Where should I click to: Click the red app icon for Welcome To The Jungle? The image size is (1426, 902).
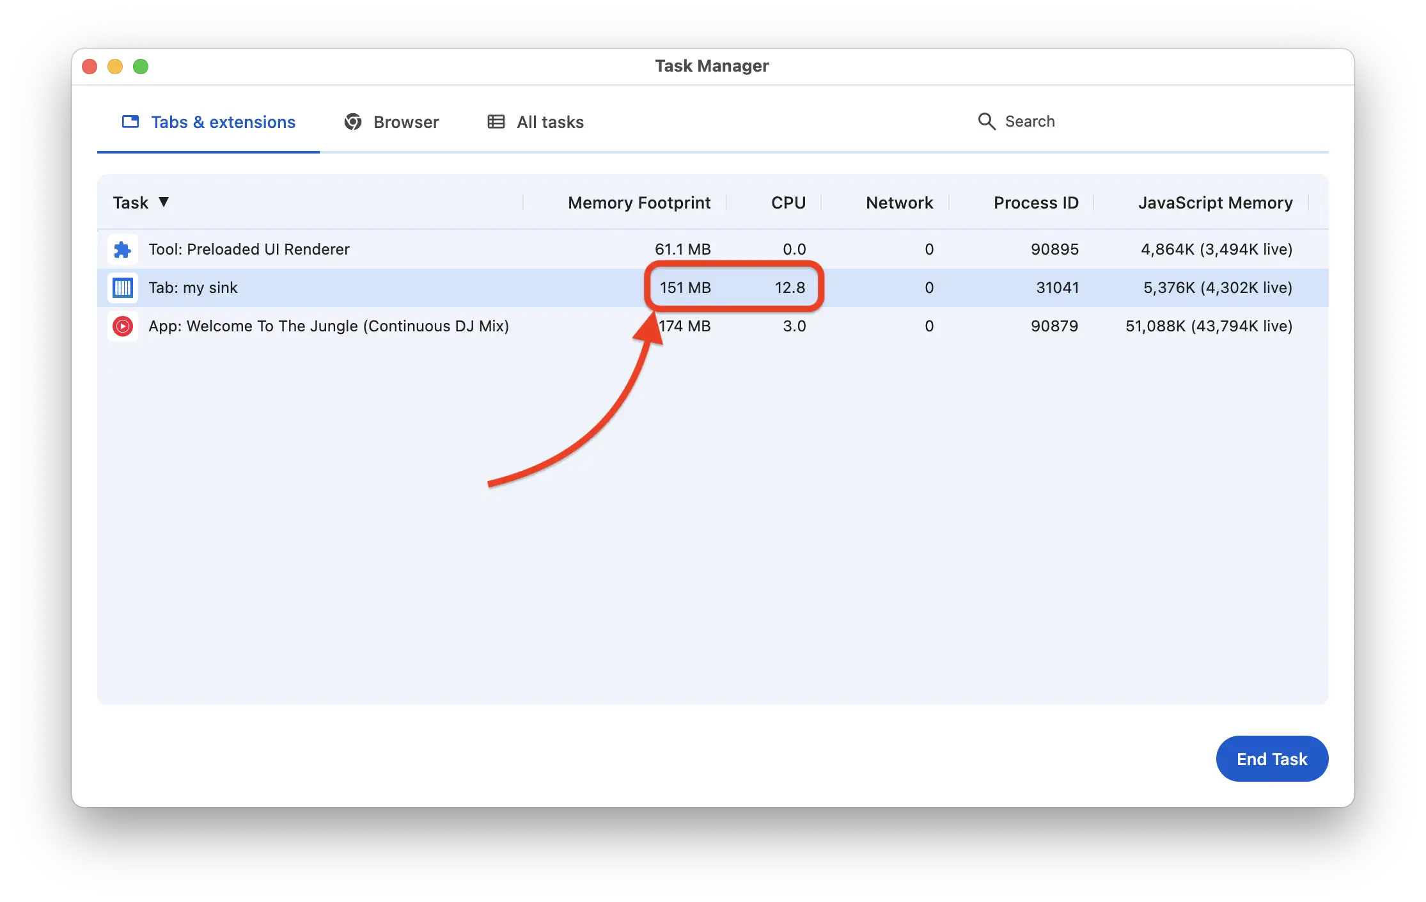pos(122,326)
